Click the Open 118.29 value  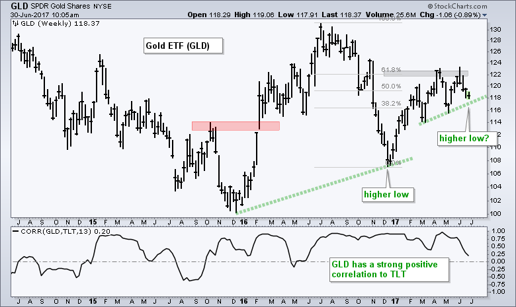tap(209, 15)
